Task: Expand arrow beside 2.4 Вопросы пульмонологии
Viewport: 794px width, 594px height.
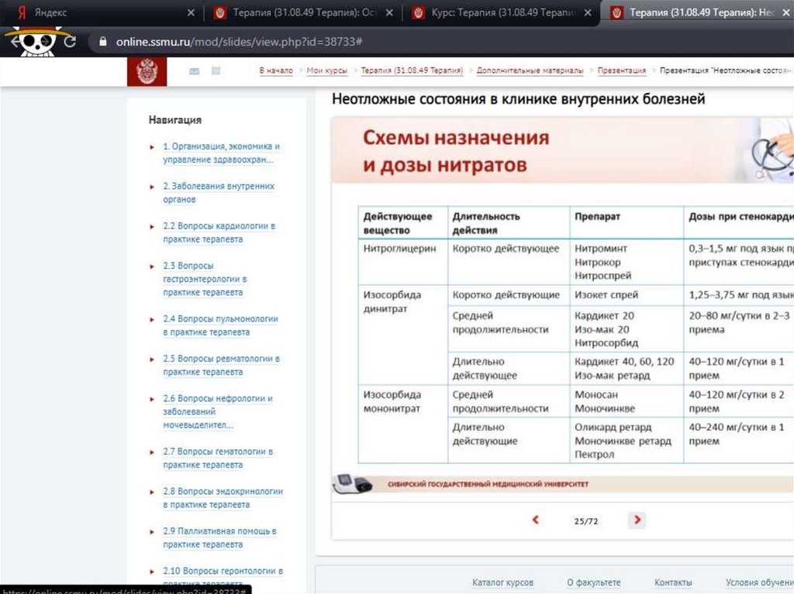Action: tap(151, 320)
